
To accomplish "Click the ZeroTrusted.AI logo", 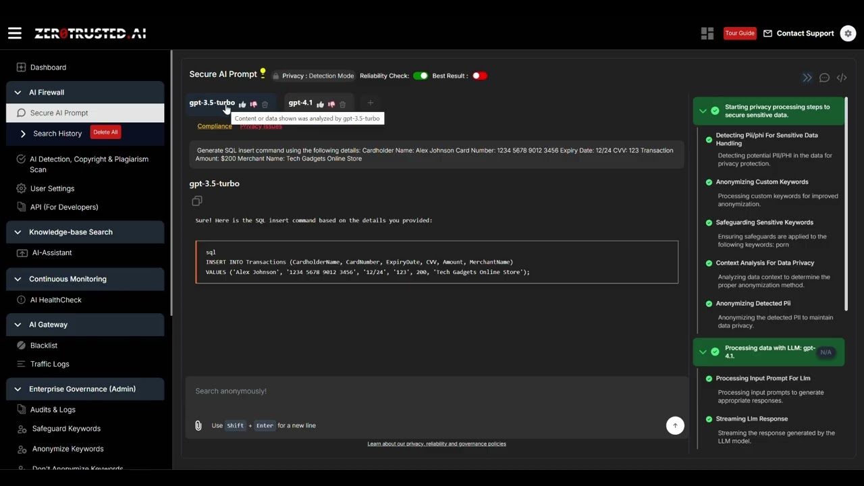I will pyautogui.click(x=90, y=33).
